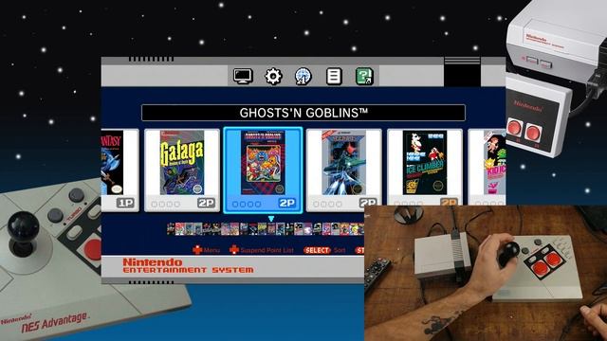Click the webcam video of hands on controller
Screen dimensions: 607x341
tap(486, 273)
